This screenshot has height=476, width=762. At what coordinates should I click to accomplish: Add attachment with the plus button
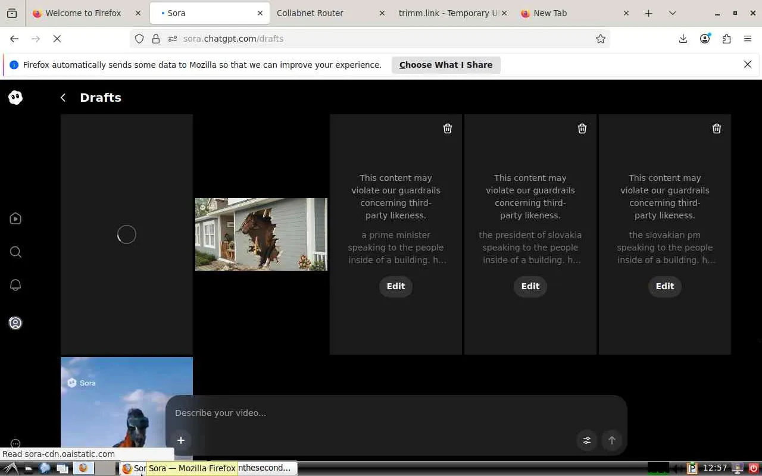[181, 440]
